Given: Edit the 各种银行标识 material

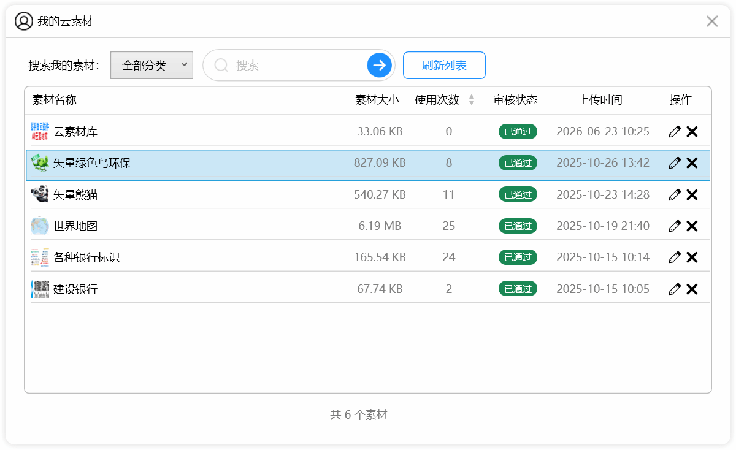Looking at the screenshot, I should pos(675,257).
